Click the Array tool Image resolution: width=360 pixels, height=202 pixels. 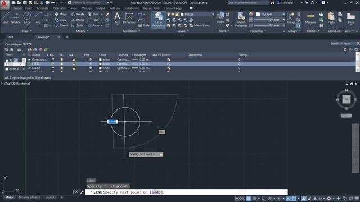(x=93, y=25)
